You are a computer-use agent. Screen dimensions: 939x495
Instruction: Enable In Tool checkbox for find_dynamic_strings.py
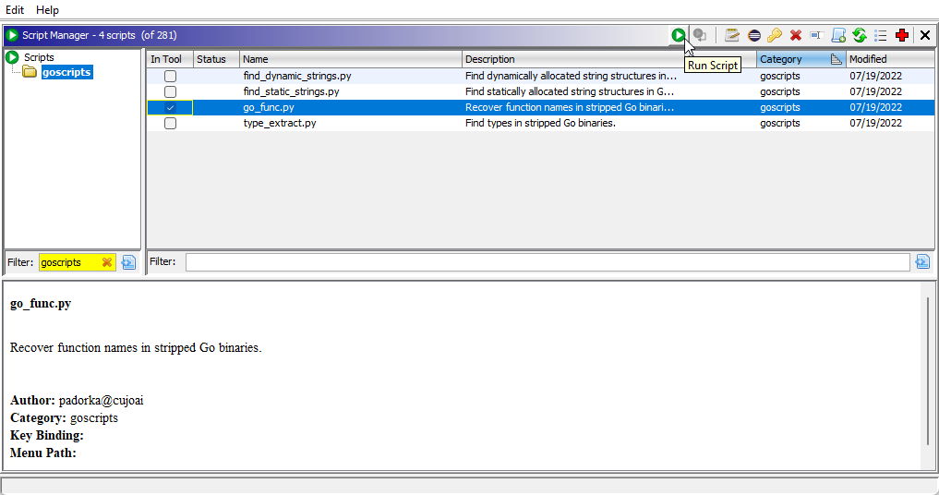tap(170, 76)
